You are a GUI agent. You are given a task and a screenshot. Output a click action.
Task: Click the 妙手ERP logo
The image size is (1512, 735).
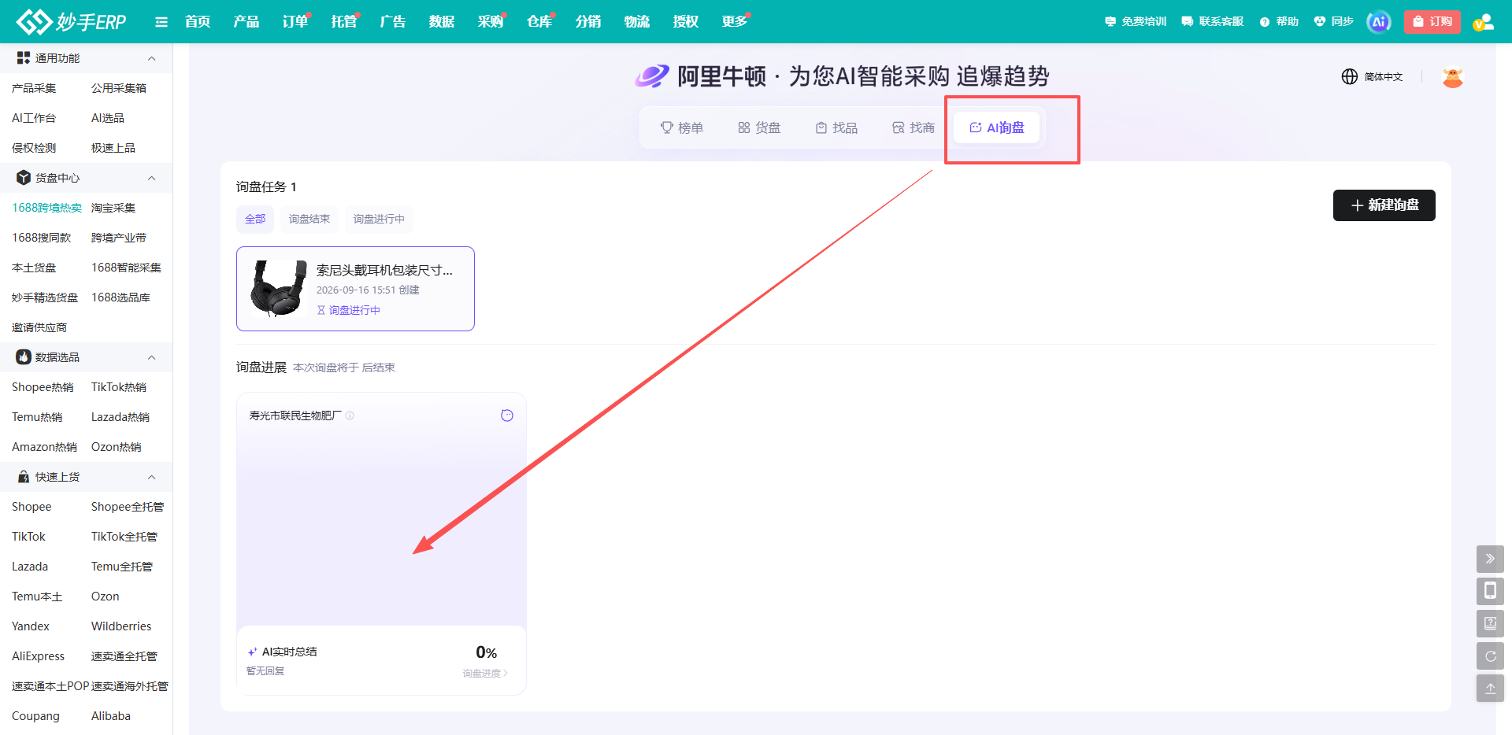pos(72,21)
